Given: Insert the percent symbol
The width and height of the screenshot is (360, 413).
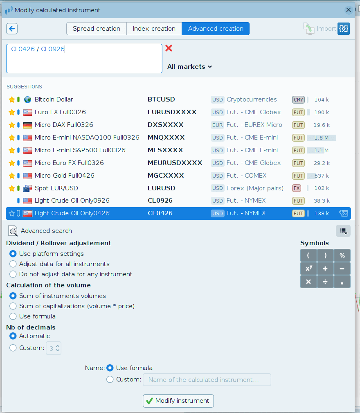Looking at the screenshot, I should [x=342, y=255].
